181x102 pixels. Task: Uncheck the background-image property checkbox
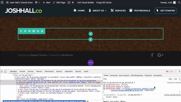pyautogui.click(x=104, y=89)
